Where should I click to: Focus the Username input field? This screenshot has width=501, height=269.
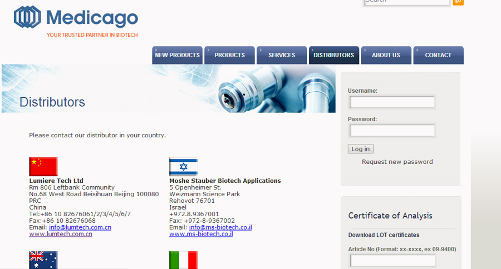[x=392, y=102]
